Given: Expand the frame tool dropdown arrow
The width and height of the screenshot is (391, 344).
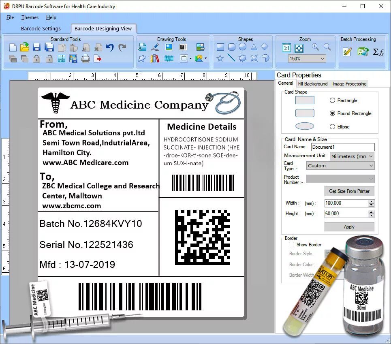Looking at the screenshot, I should (x=190, y=59).
